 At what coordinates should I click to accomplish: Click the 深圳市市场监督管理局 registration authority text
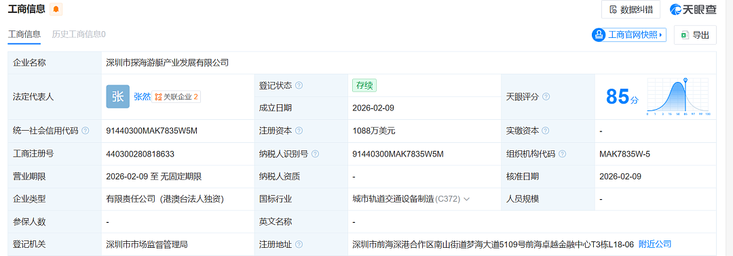click(x=147, y=244)
